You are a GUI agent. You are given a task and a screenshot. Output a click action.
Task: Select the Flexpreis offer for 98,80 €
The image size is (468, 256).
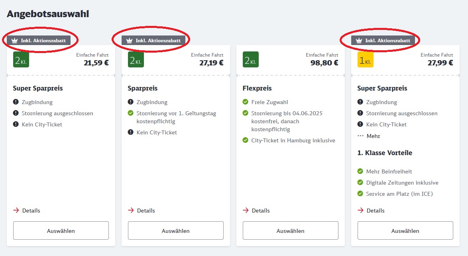291,230
